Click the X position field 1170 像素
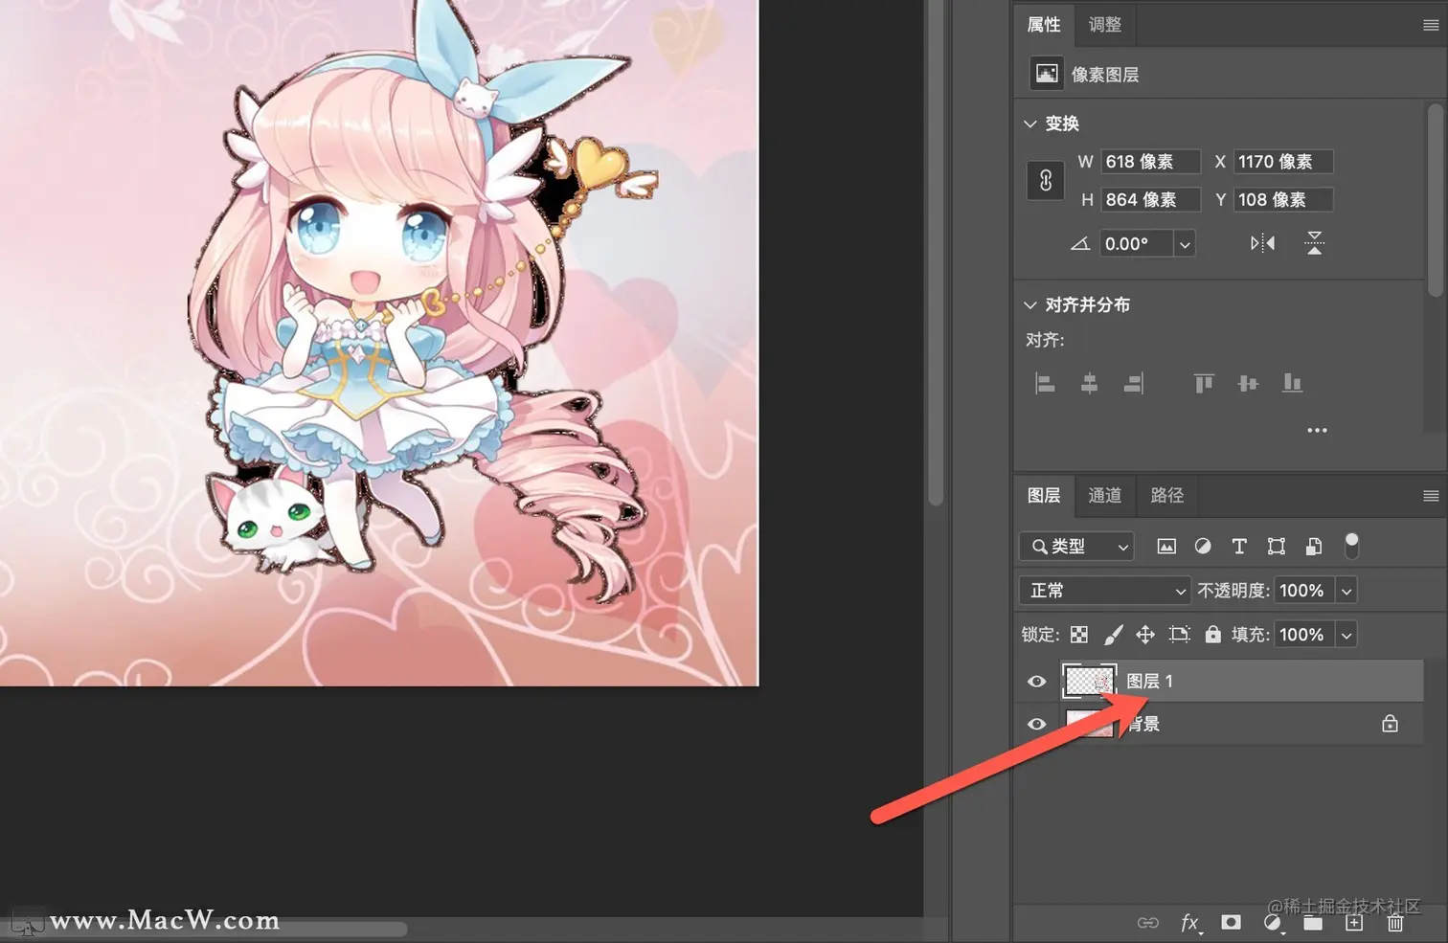 click(x=1283, y=162)
